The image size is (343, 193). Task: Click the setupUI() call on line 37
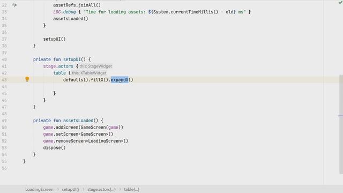click(x=54, y=39)
